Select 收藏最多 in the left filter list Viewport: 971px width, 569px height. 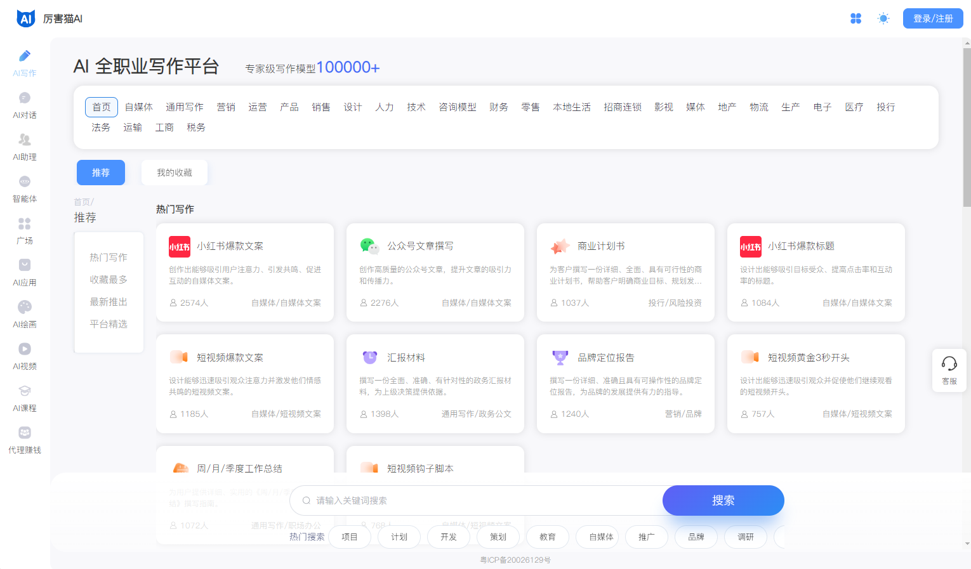click(109, 280)
